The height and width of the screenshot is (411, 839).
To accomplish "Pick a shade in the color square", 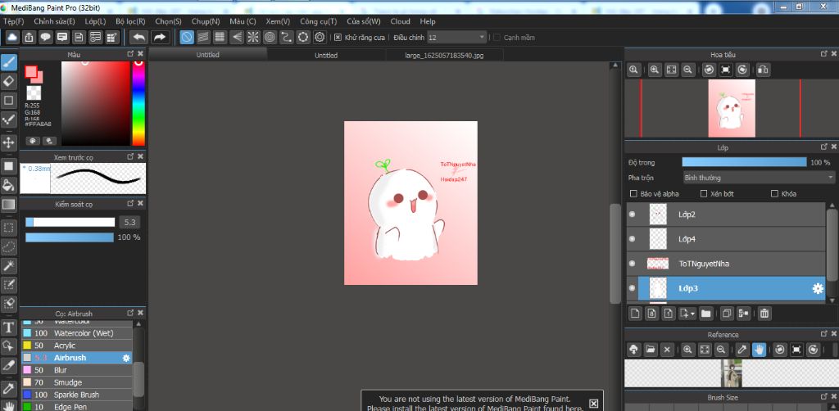I will coord(96,103).
